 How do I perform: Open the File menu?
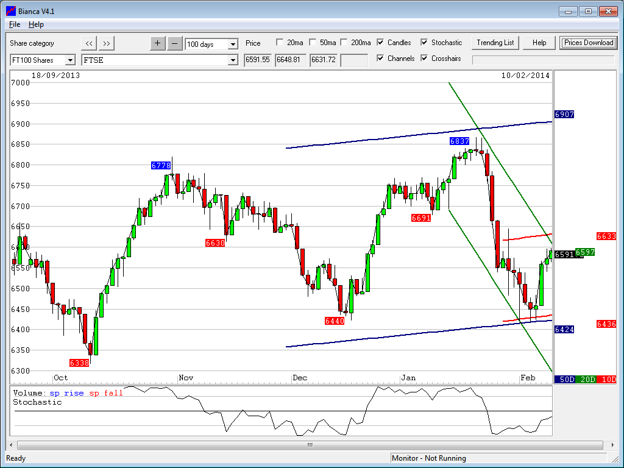click(x=15, y=24)
